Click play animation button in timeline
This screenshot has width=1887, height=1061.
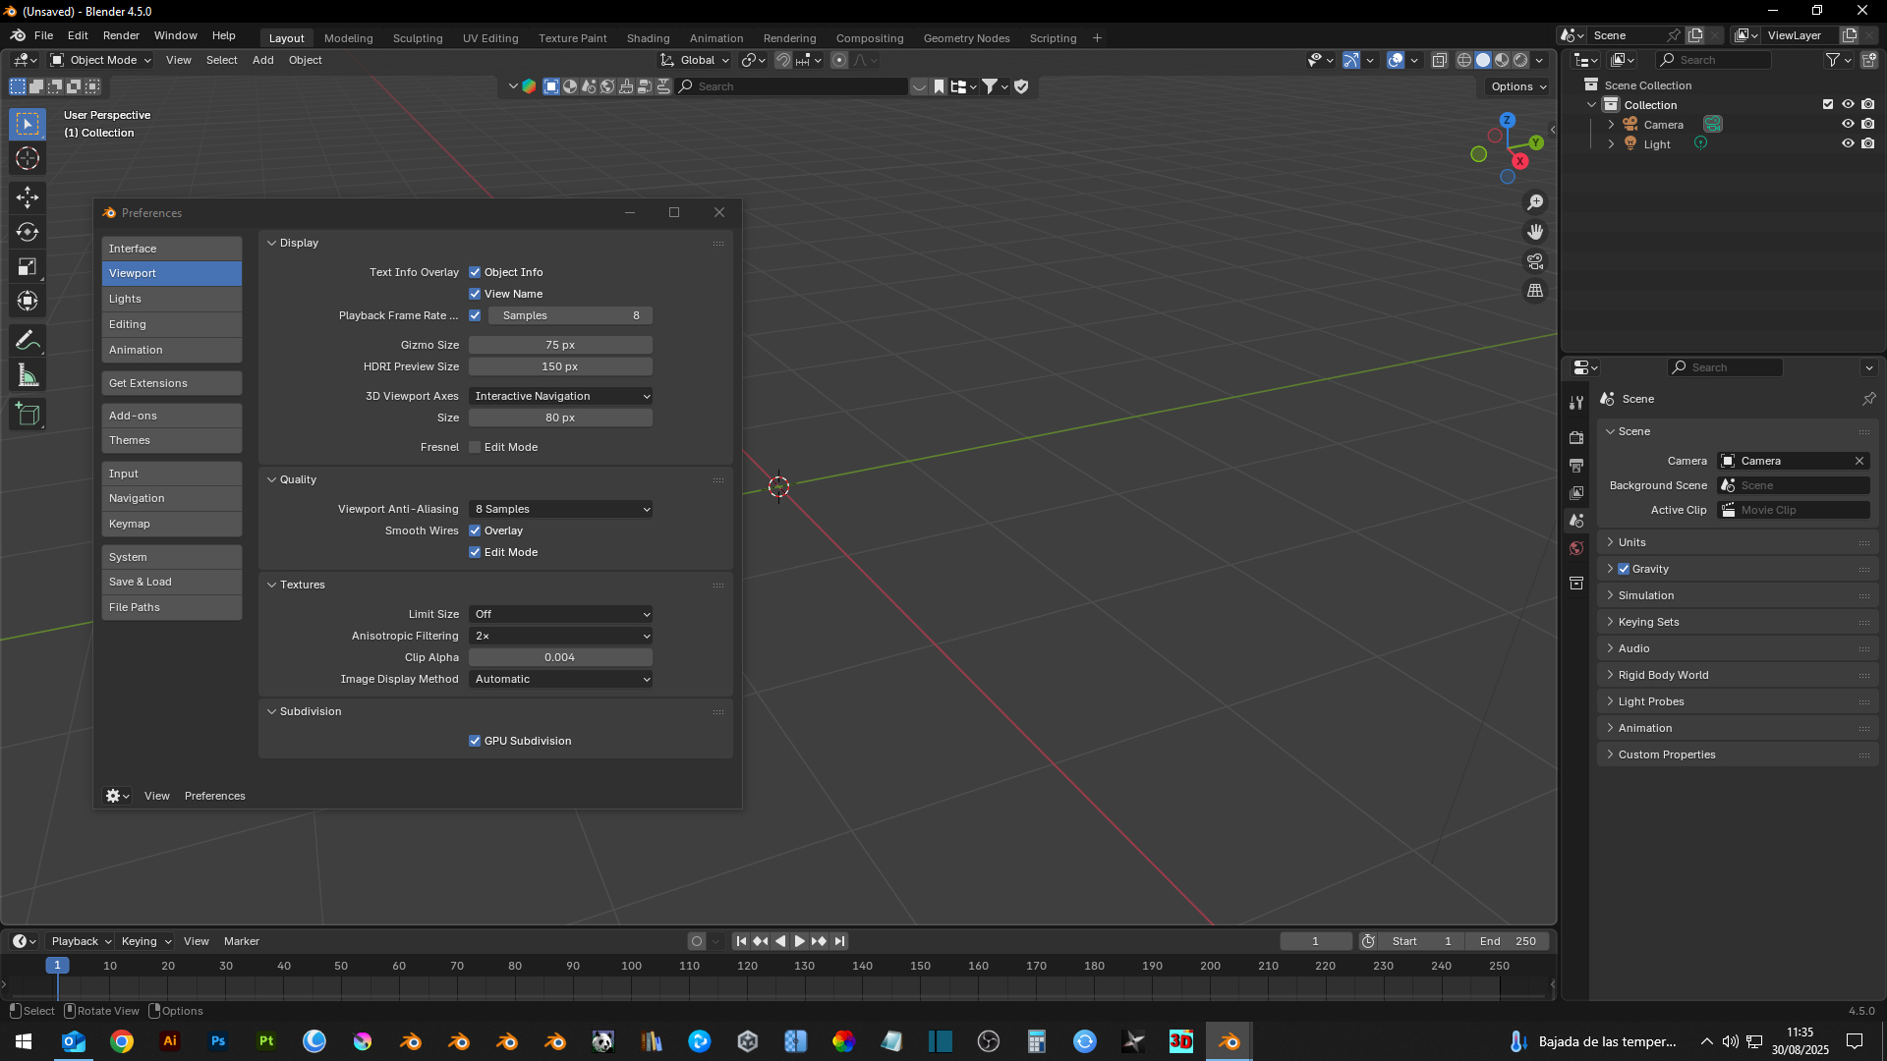[800, 941]
